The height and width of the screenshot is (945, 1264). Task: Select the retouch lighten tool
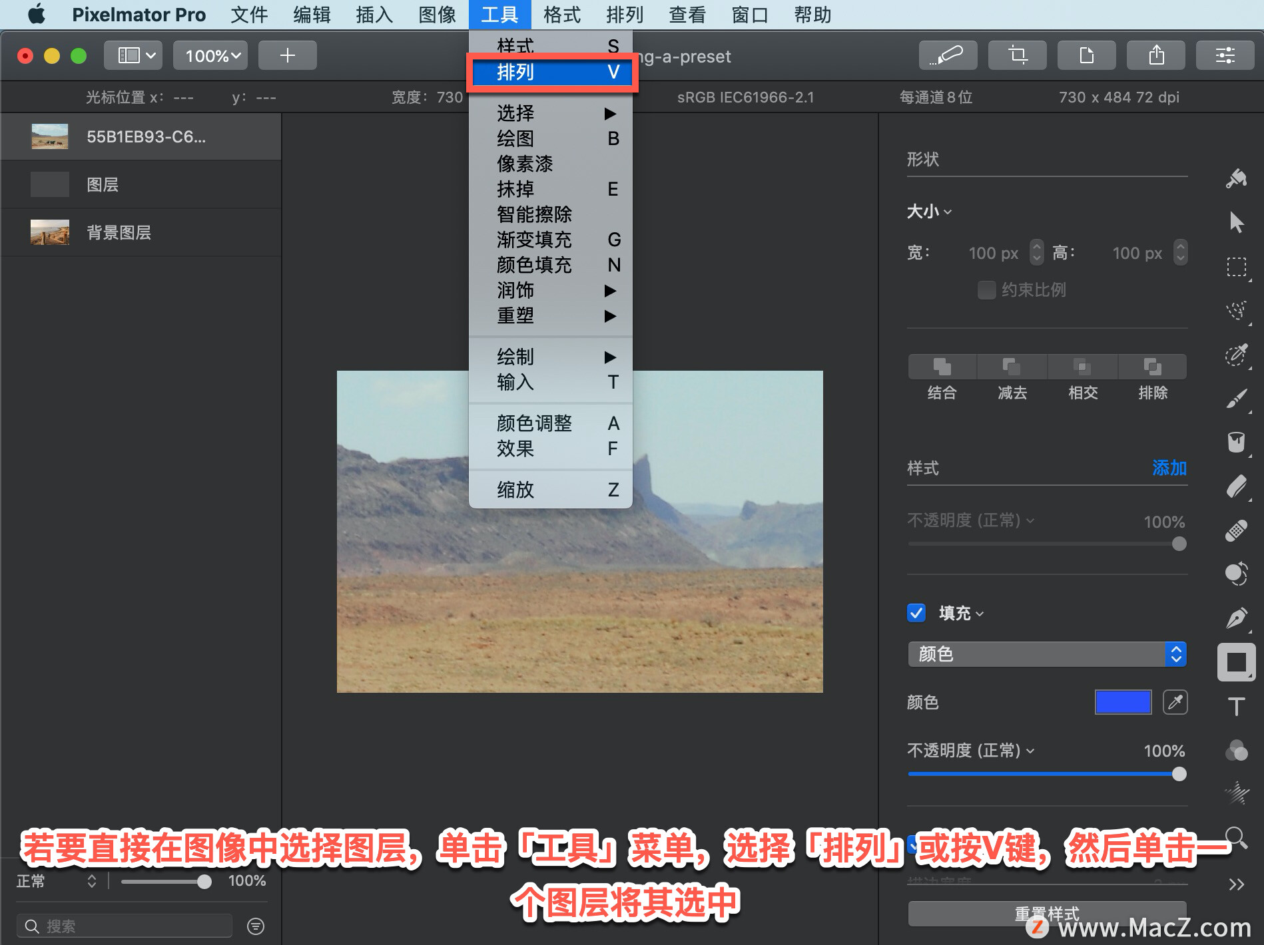tap(1237, 574)
